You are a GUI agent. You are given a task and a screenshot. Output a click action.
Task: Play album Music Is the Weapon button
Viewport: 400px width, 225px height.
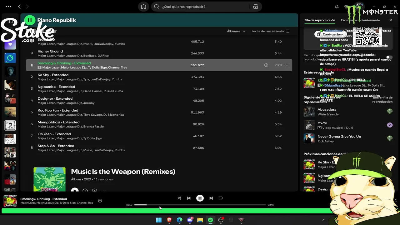click(75, 190)
